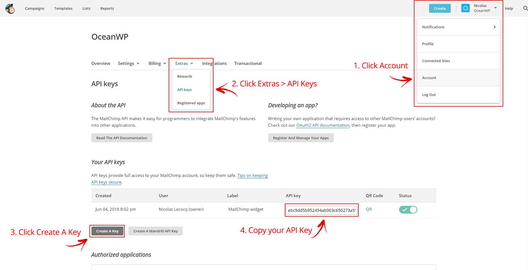This screenshot has width=528, height=270.
Task: Switch to the Overview tab
Action: (101, 64)
